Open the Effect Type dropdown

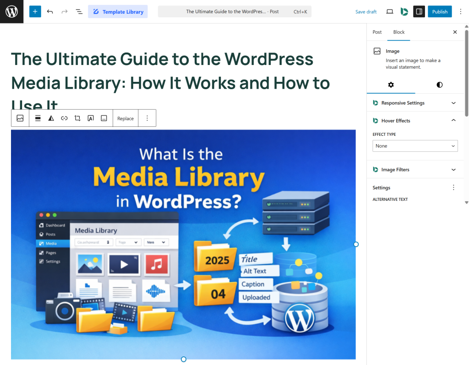point(414,145)
